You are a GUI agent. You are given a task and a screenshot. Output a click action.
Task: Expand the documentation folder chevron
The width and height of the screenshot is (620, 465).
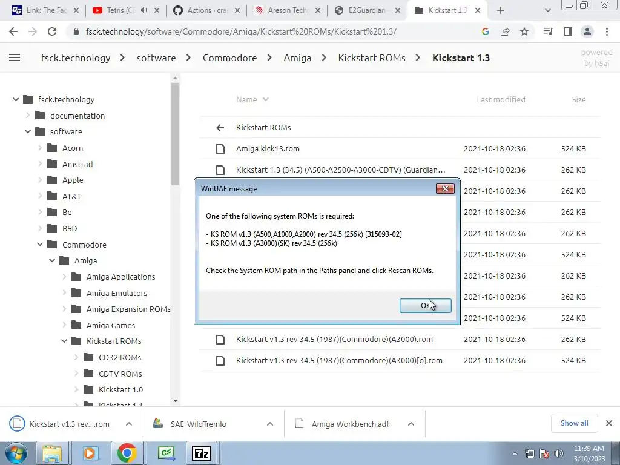tap(28, 116)
